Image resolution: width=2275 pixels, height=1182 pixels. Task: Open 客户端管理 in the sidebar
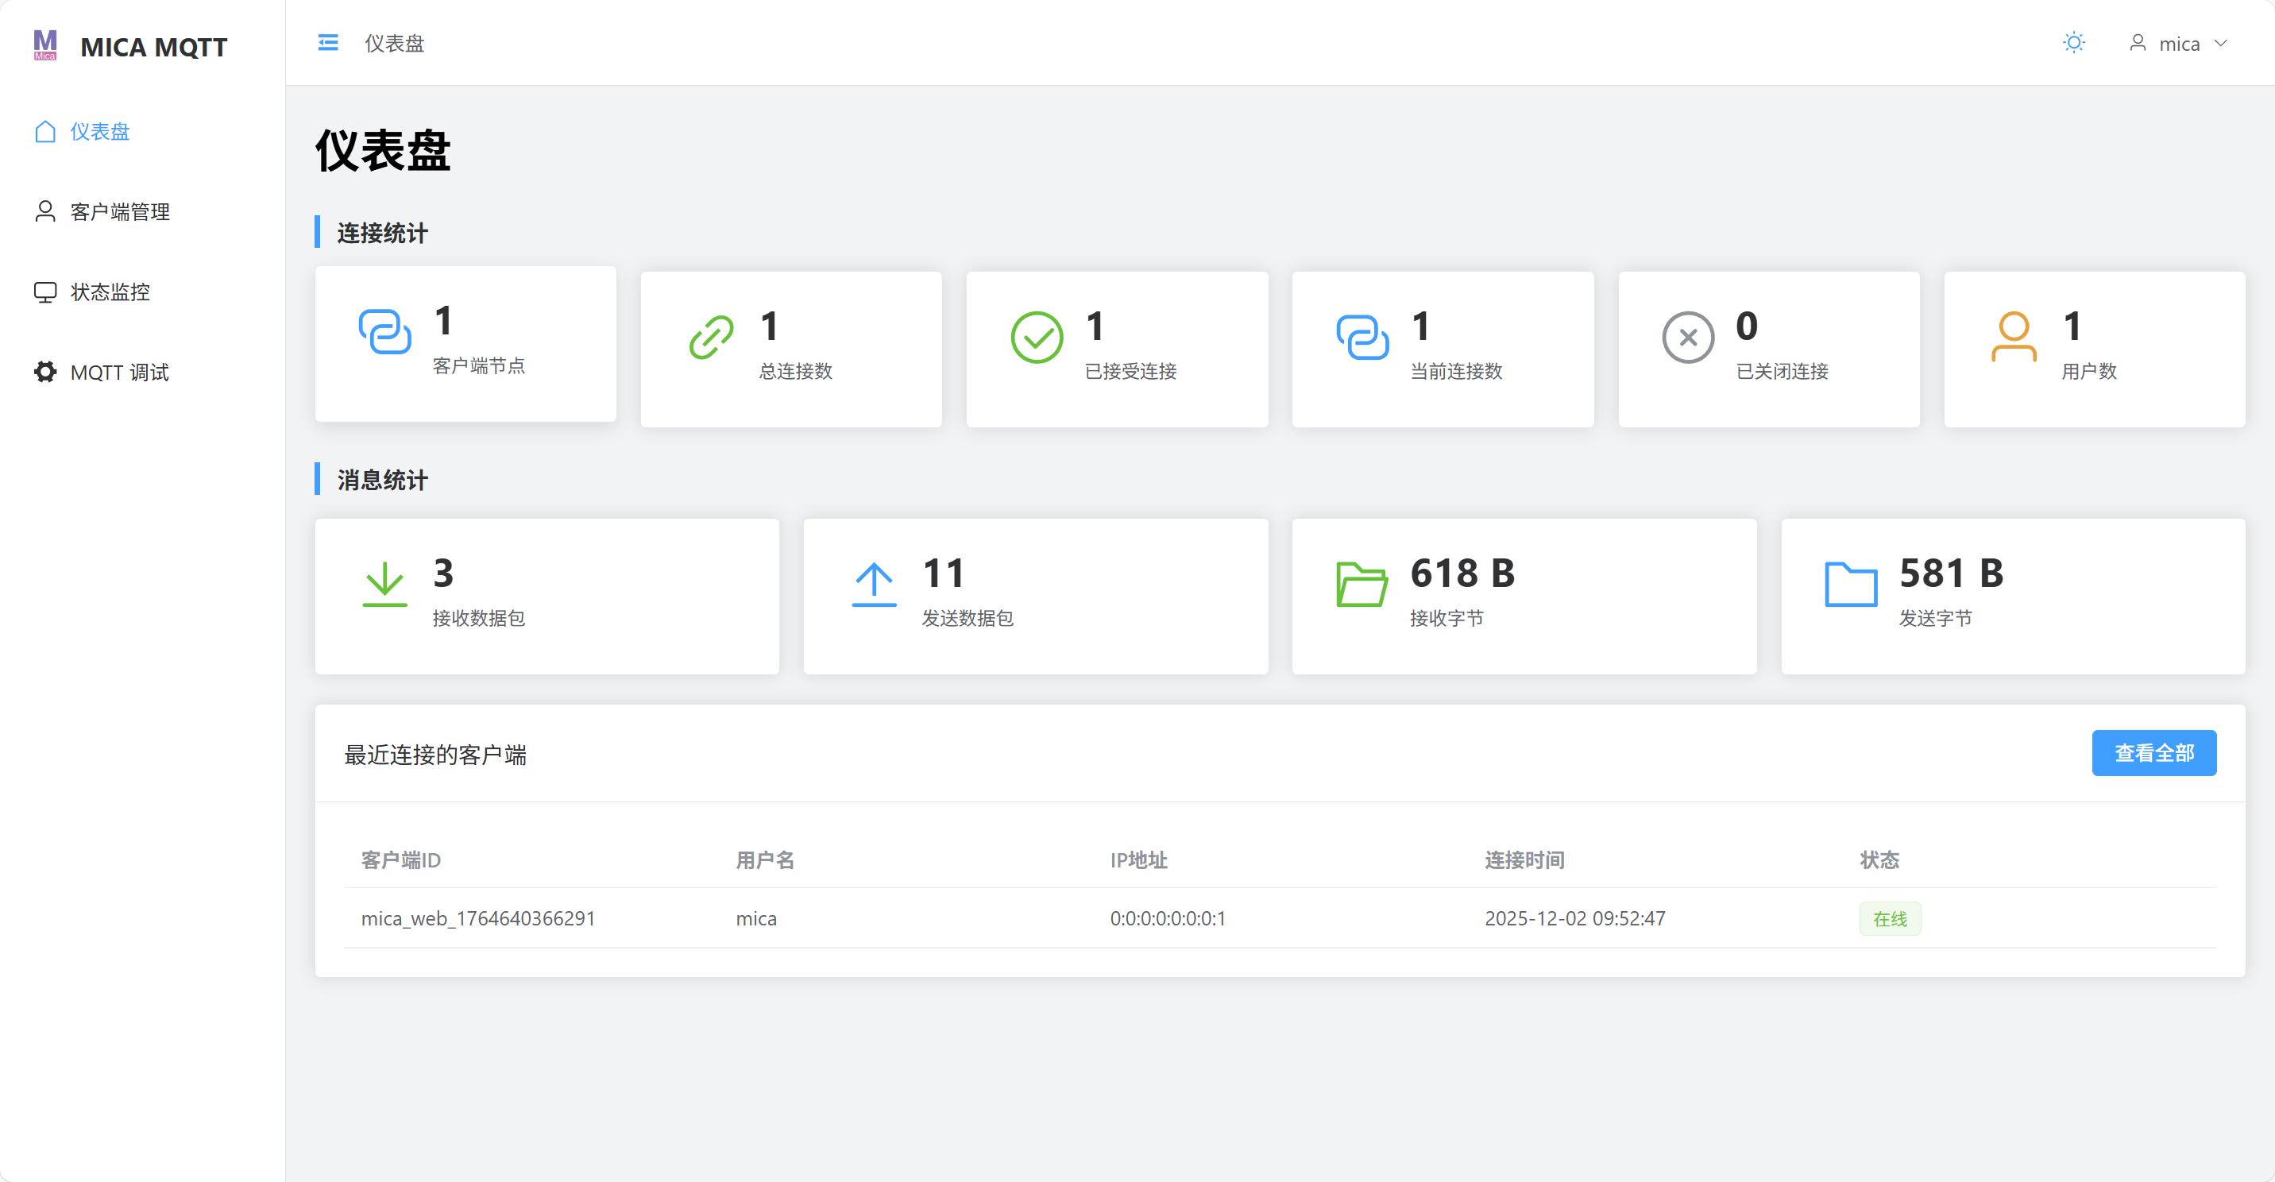point(119,212)
